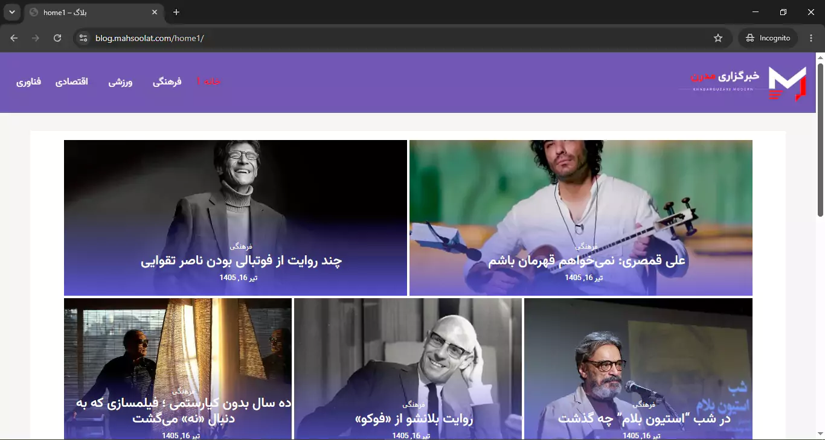Go to the ورزشی section in navigation
This screenshot has height=440, width=825.
point(120,81)
